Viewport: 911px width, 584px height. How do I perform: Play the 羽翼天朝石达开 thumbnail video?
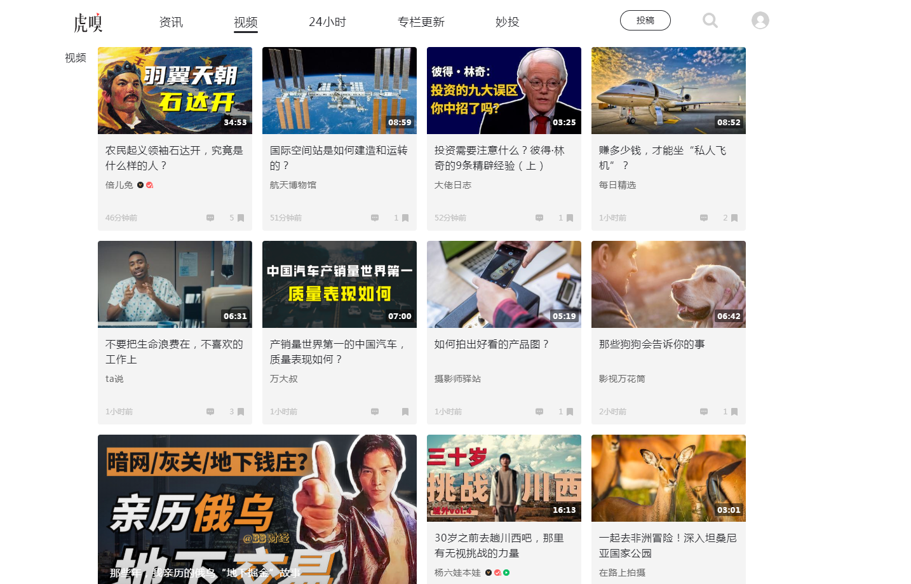[175, 90]
